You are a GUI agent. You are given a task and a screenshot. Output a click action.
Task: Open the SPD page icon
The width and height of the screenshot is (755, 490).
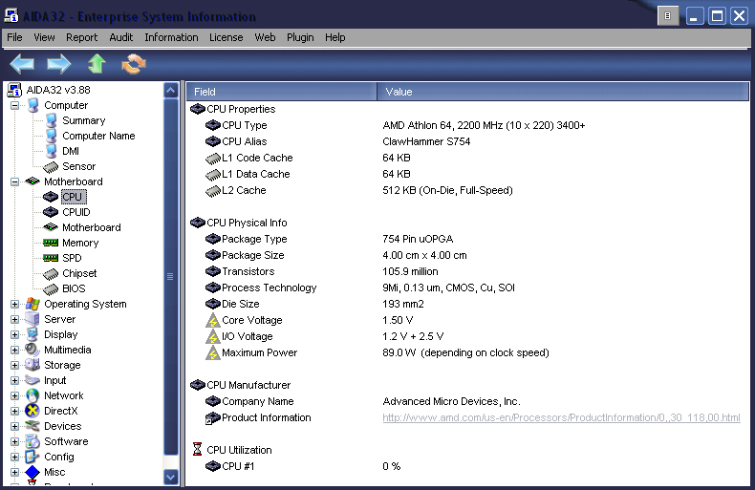coord(51,258)
